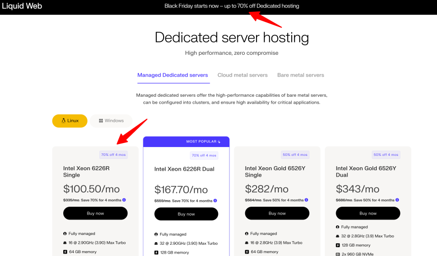Click the $100.50/mo price

pyautogui.click(x=91, y=189)
